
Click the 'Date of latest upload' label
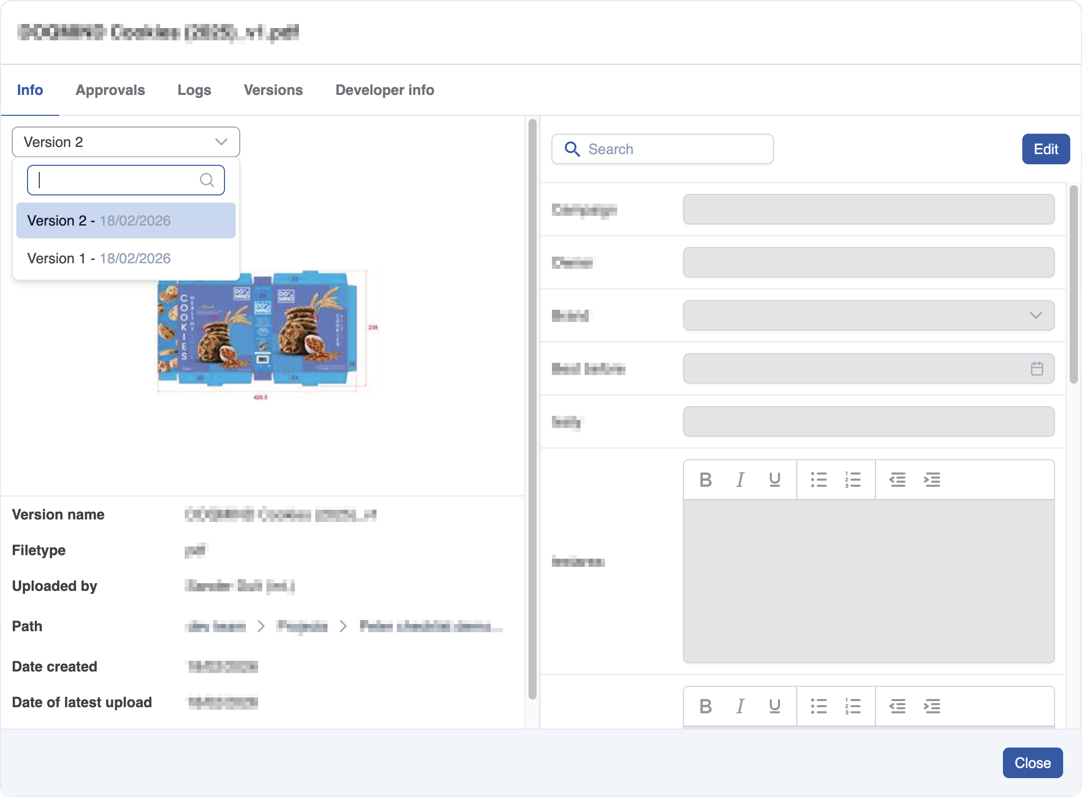pyautogui.click(x=82, y=702)
